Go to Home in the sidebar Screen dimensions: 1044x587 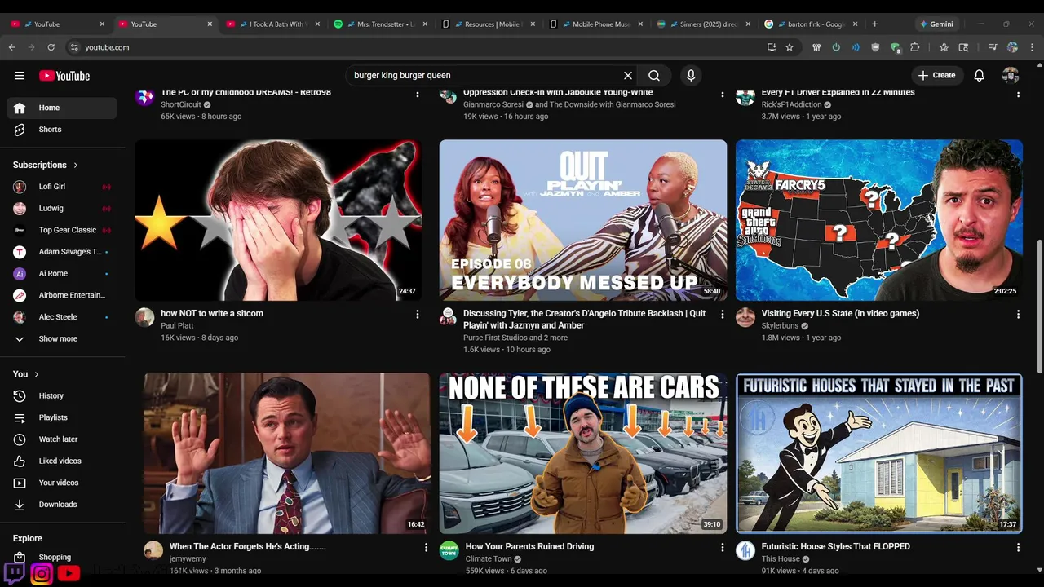(x=63, y=108)
